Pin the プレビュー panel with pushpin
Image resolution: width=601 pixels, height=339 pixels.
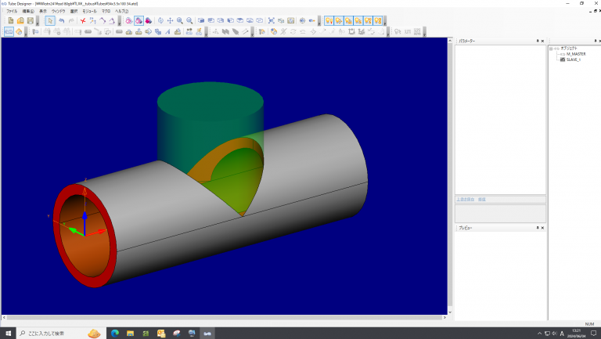(538, 228)
